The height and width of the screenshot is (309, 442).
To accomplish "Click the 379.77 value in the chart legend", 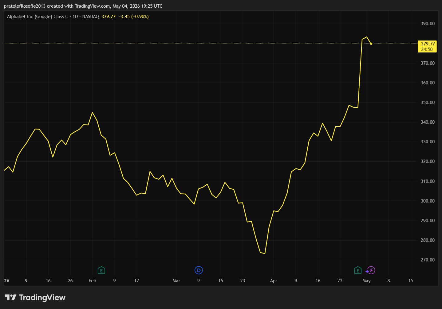I will pos(109,17).
